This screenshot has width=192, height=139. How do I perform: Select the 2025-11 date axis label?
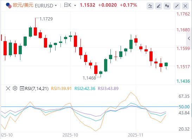coord(135,135)
